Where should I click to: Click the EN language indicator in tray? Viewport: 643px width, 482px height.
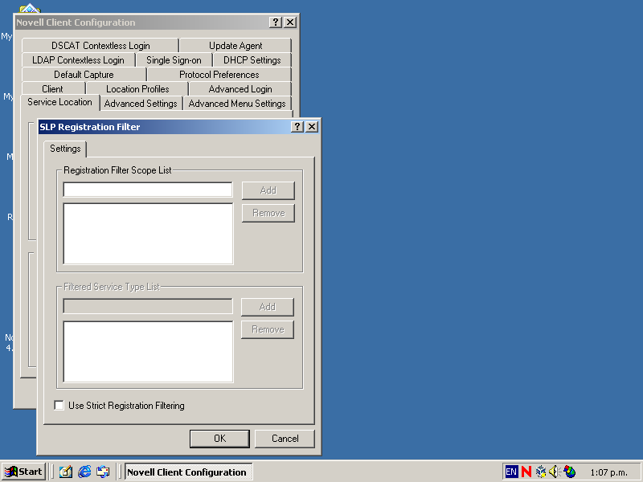[x=511, y=472]
